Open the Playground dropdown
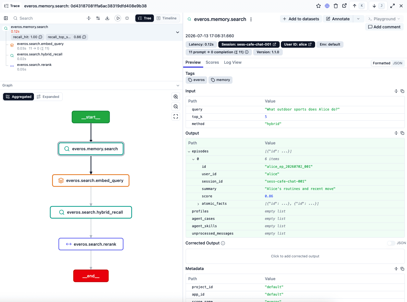 [x=384, y=19]
